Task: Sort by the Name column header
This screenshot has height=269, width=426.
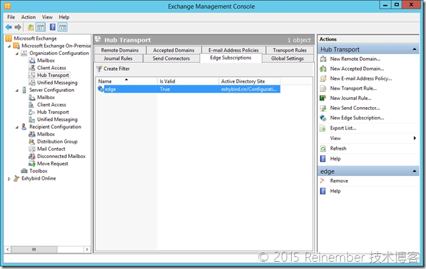Action: [x=126, y=81]
